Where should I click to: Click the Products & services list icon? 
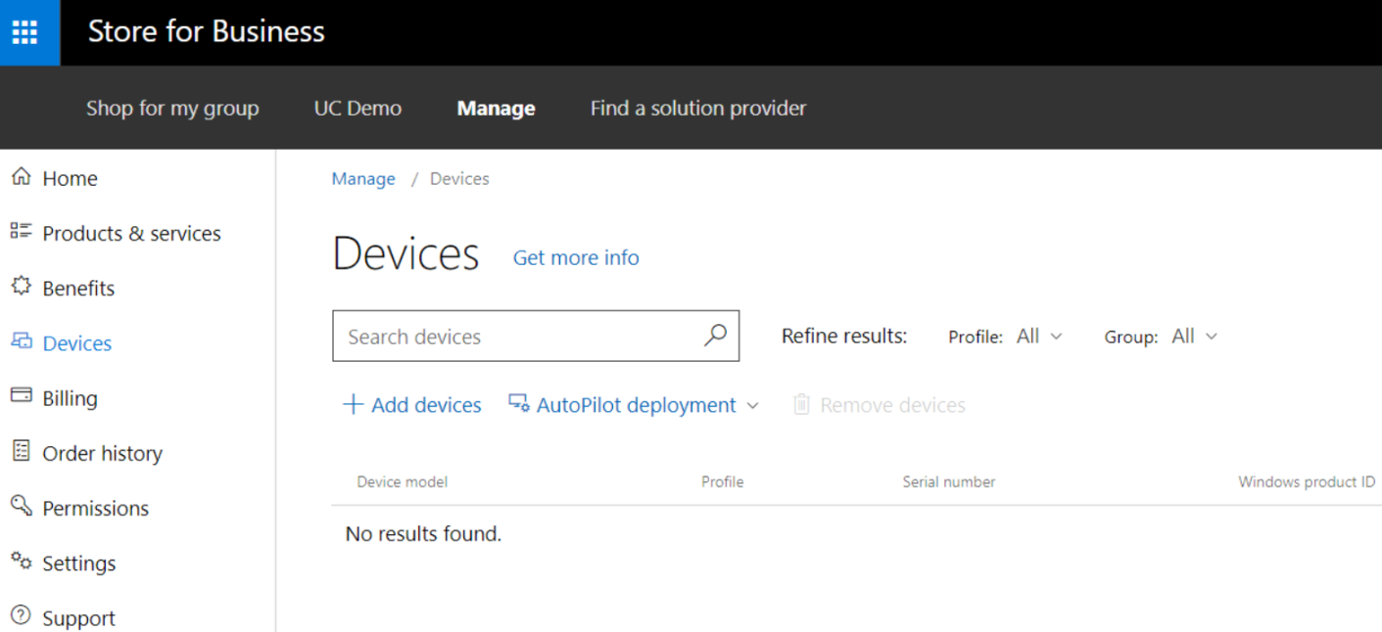tap(21, 231)
